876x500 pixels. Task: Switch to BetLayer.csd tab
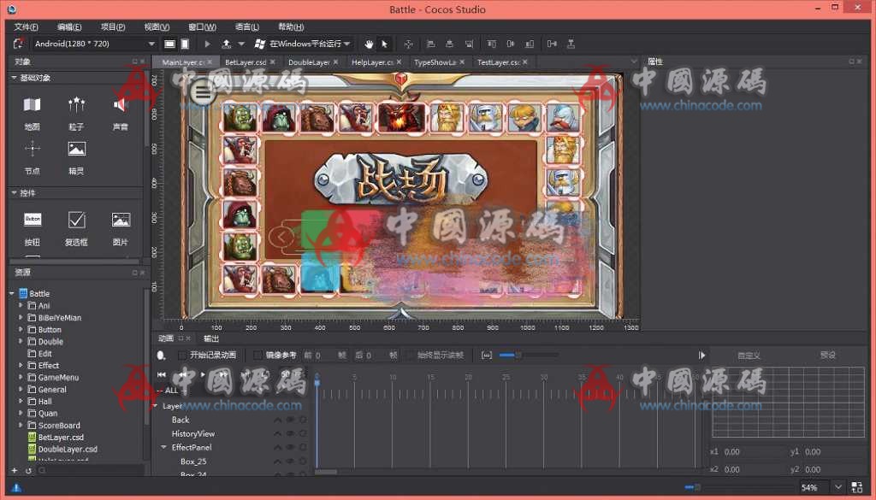[x=246, y=62]
